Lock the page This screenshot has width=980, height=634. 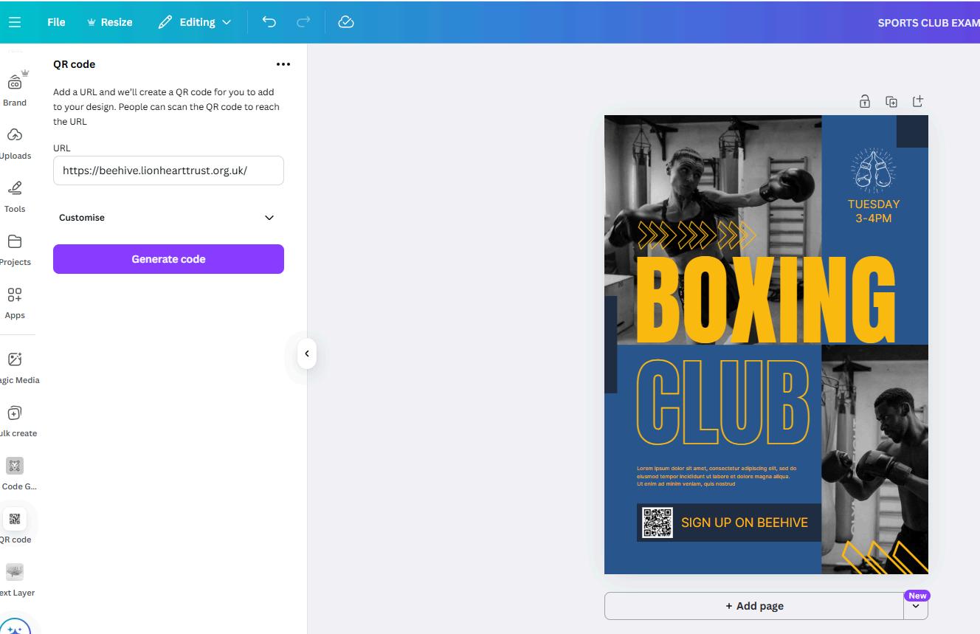(x=865, y=102)
